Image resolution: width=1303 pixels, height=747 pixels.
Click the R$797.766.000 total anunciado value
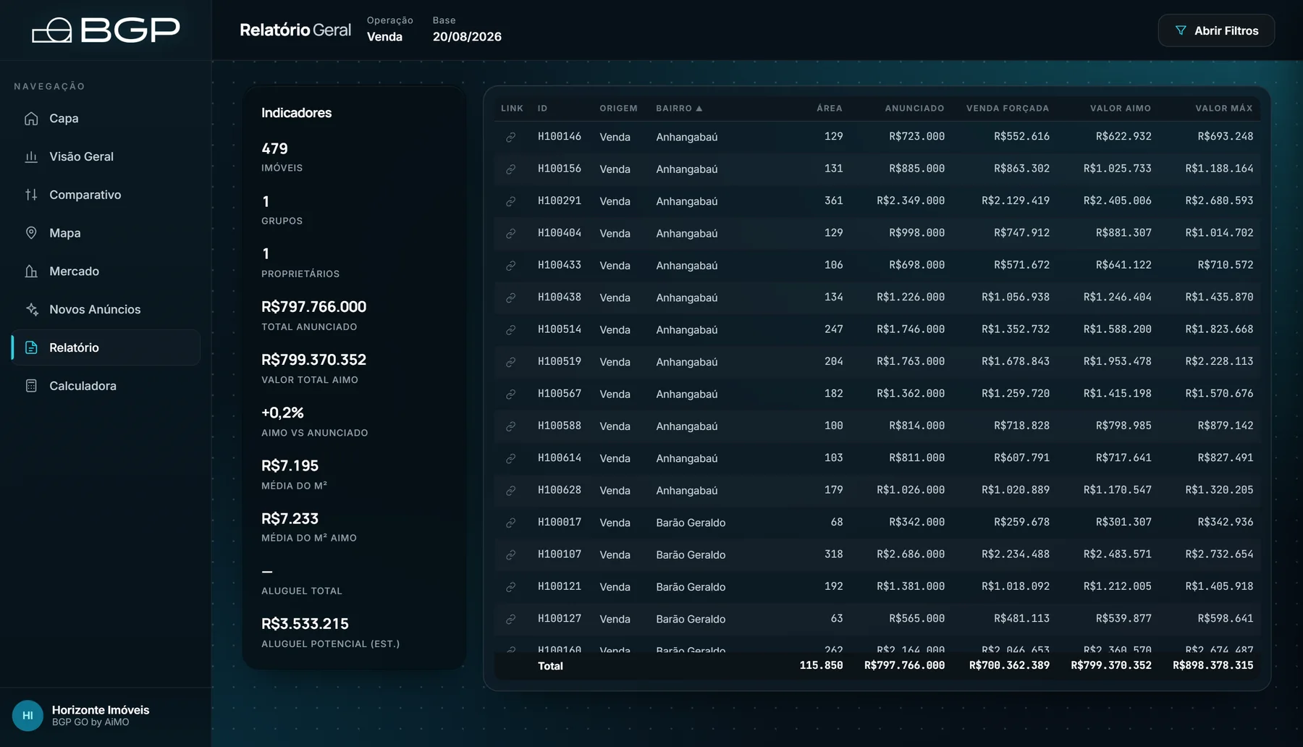[x=313, y=307]
